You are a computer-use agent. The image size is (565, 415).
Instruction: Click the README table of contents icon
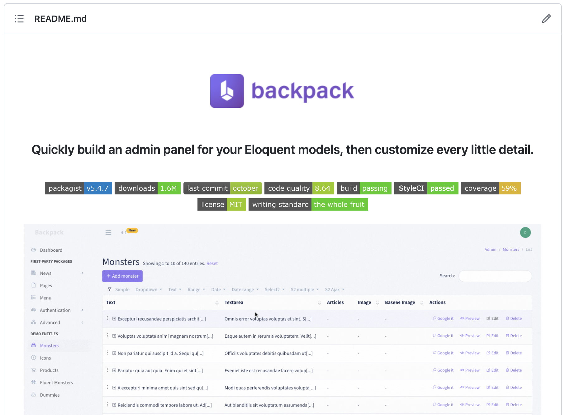coord(19,19)
